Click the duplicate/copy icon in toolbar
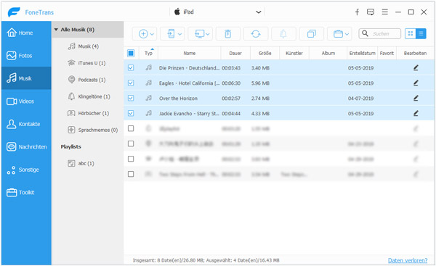436x266 pixels. click(312, 34)
